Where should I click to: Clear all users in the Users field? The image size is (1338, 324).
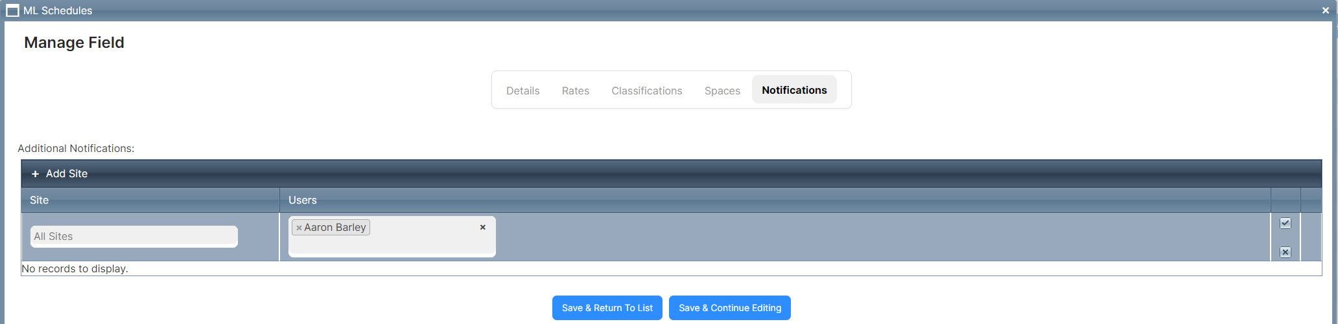point(483,227)
